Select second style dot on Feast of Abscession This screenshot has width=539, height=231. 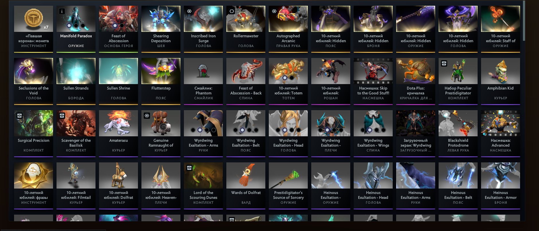[122, 26]
